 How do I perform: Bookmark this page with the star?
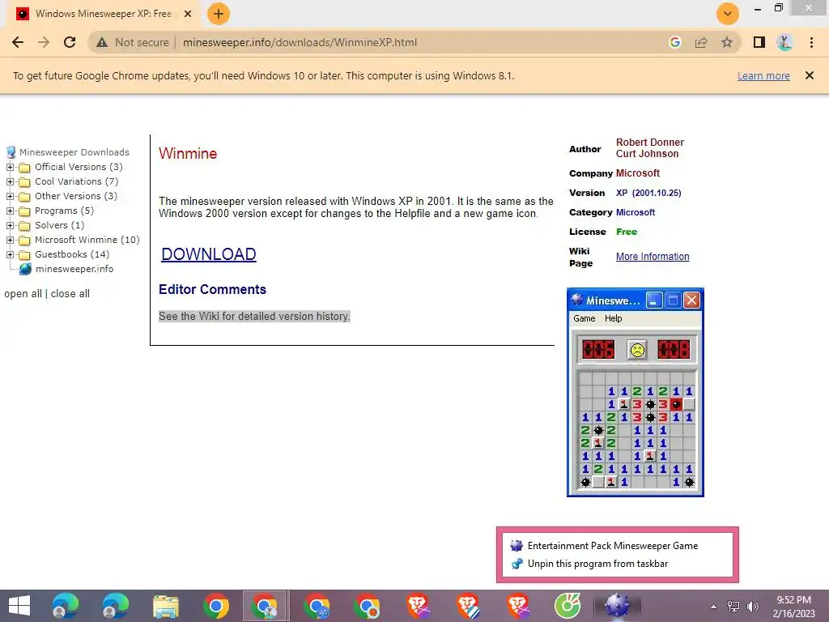(x=727, y=42)
